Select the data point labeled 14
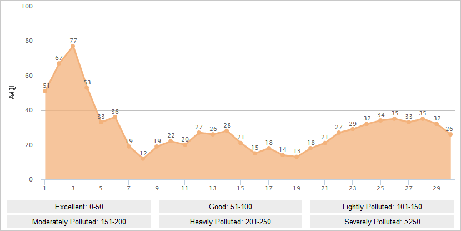This screenshot has width=461, height=231. tap(283, 155)
